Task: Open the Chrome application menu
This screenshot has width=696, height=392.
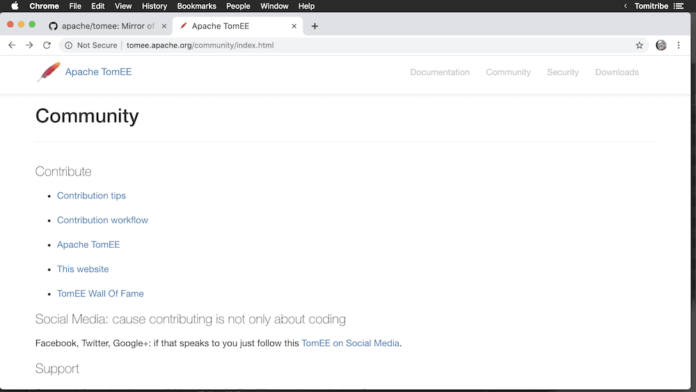Action: [44, 6]
